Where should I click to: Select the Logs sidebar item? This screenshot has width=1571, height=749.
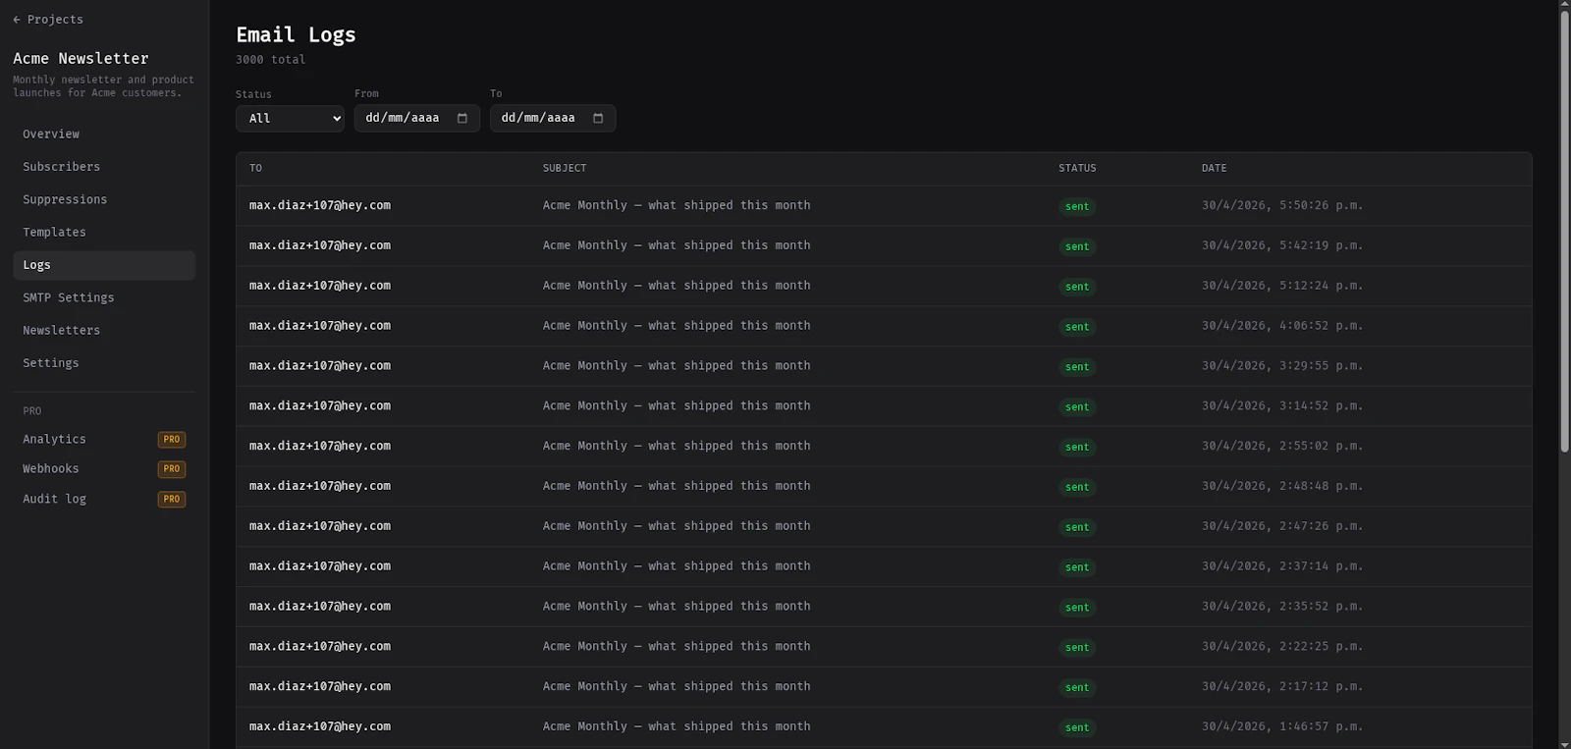point(104,265)
